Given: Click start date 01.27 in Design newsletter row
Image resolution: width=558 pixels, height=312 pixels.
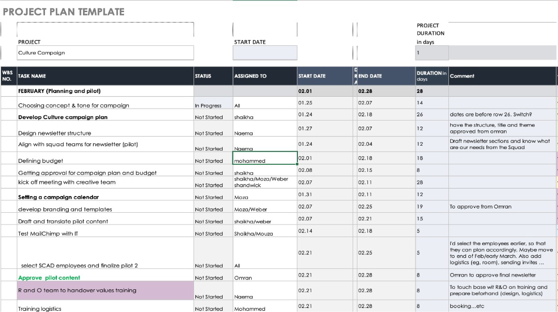Looking at the screenshot, I should pos(325,128).
